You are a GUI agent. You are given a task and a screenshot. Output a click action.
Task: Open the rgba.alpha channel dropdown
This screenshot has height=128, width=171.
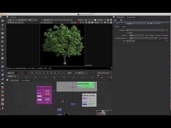[x=22, y=20]
